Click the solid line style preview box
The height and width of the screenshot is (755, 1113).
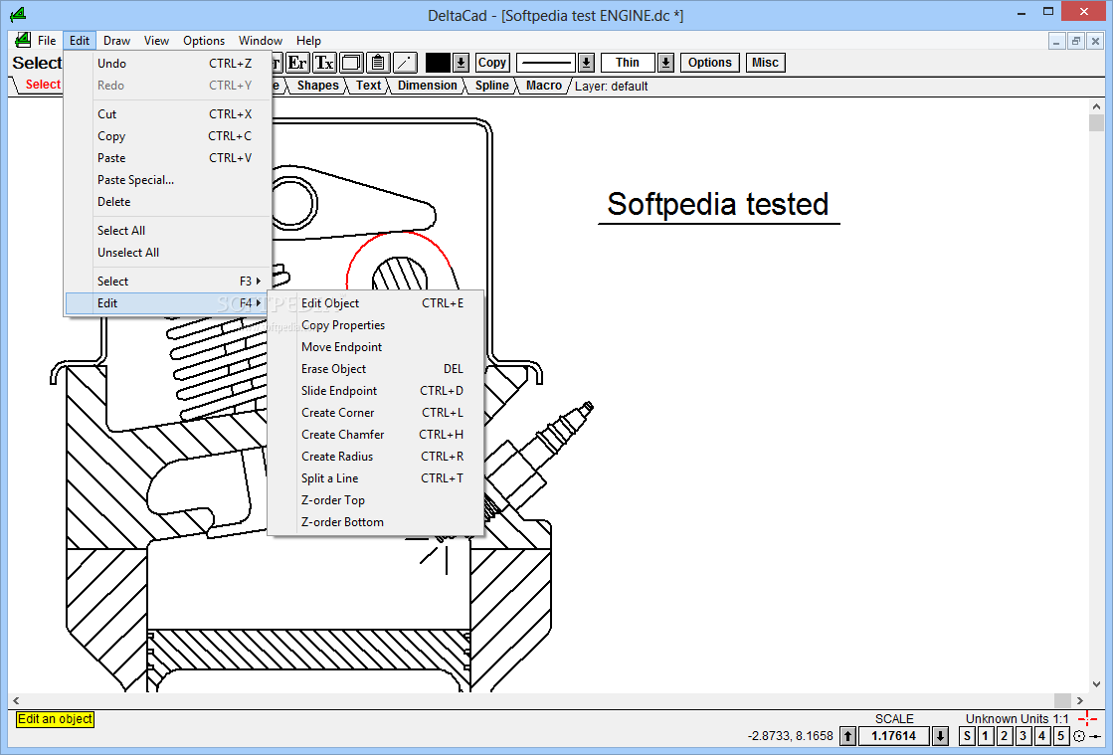[x=547, y=63]
